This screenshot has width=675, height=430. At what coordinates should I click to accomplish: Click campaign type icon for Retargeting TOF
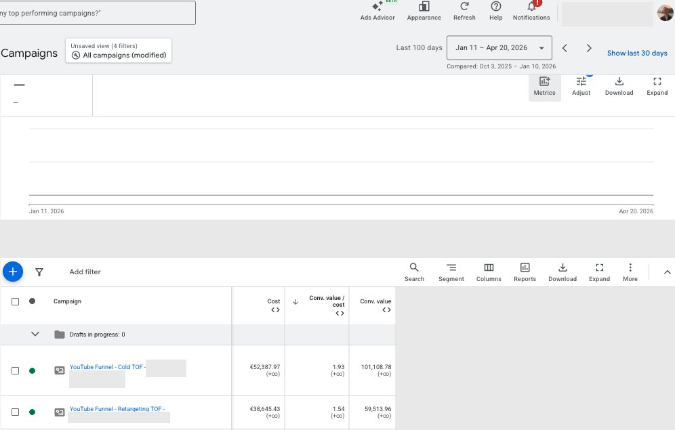pyautogui.click(x=60, y=412)
